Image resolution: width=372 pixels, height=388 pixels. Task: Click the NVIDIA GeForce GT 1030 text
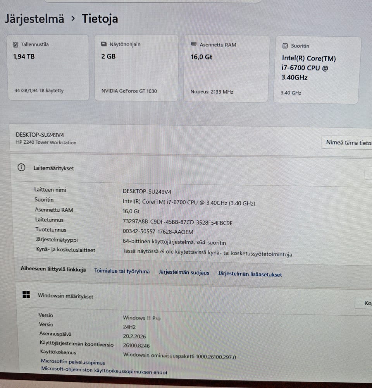(129, 91)
